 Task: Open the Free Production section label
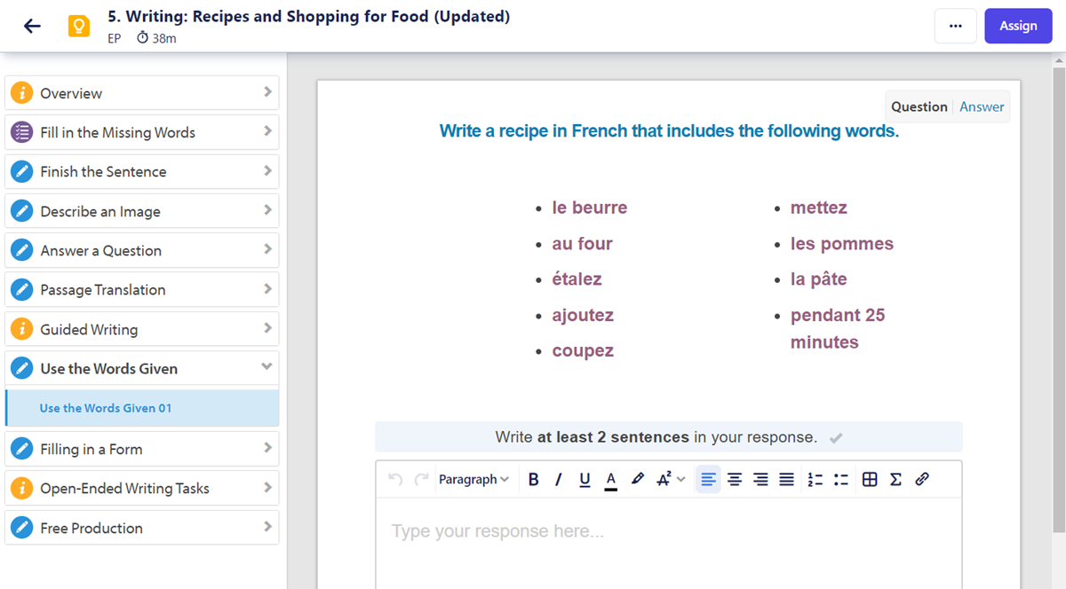[91, 528]
